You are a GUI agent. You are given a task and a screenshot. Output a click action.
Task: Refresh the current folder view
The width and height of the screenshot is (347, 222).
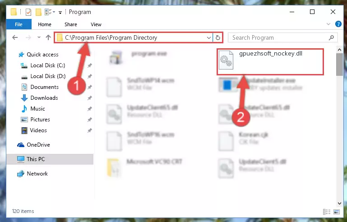pyautogui.click(x=218, y=38)
